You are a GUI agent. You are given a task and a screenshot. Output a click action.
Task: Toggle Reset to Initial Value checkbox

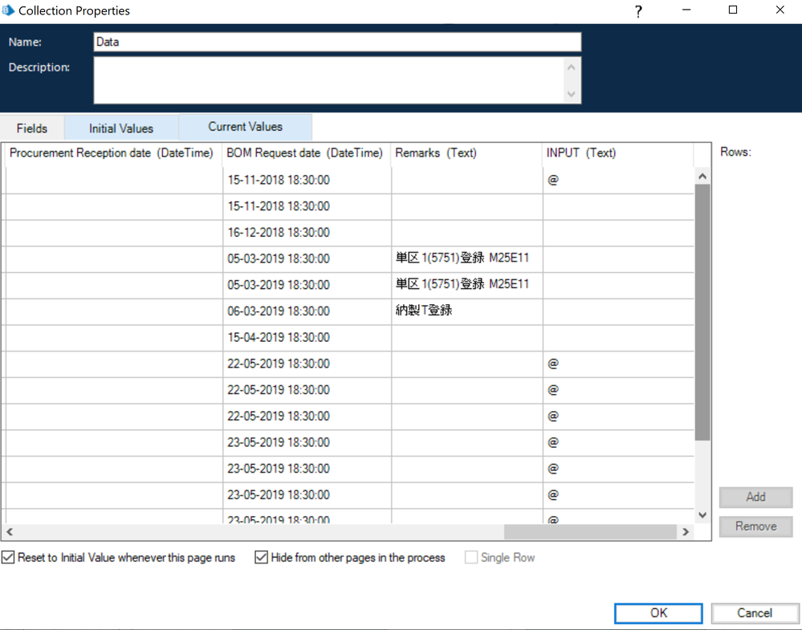8,558
